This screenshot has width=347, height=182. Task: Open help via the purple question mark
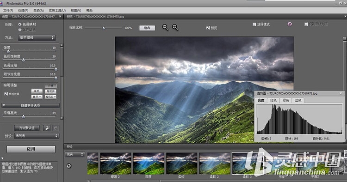pos(290,24)
